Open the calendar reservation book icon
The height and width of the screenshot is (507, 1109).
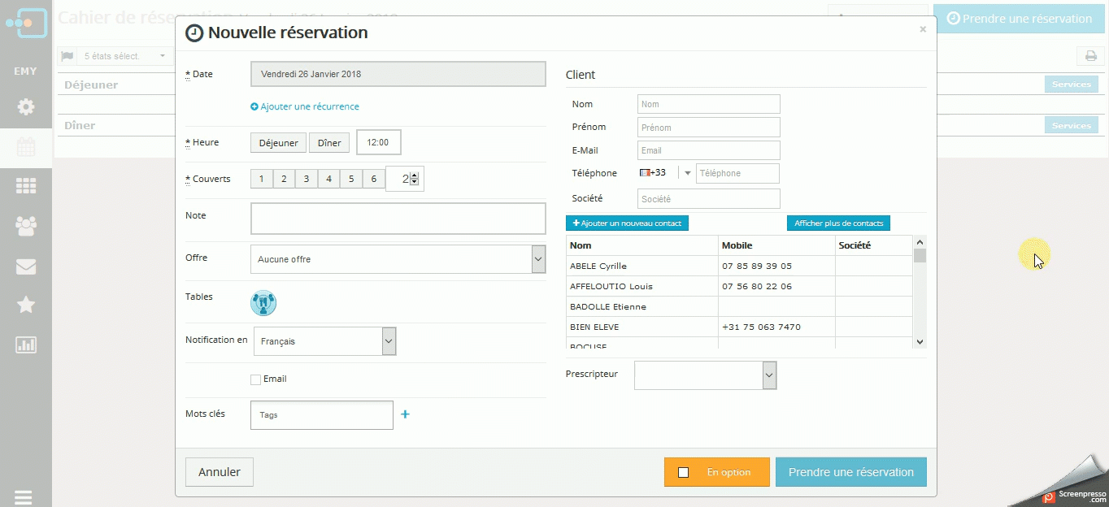tap(26, 147)
